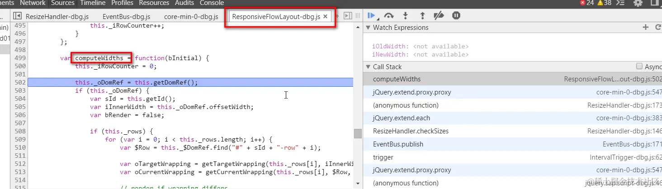
Task: Collapse the Watch Expressions section
Action: [368, 28]
